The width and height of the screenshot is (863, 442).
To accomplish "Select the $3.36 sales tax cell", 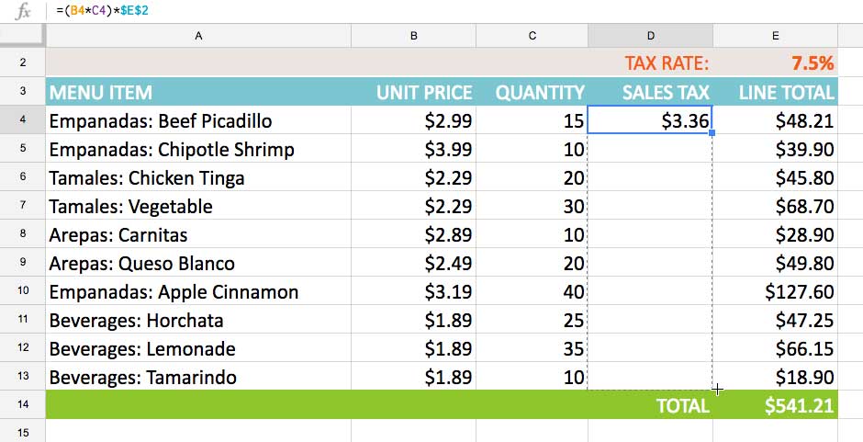I will [x=650, y=120].
